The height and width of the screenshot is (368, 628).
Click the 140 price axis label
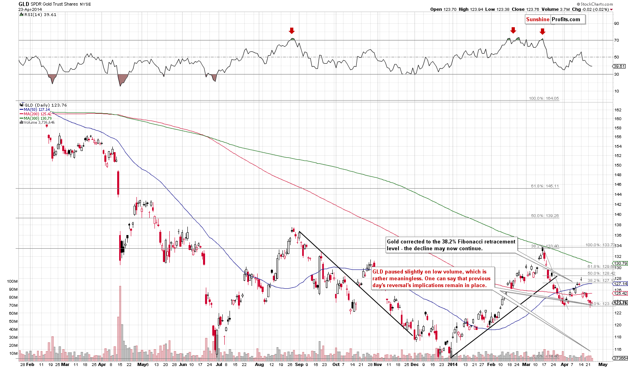coord(618,215)
